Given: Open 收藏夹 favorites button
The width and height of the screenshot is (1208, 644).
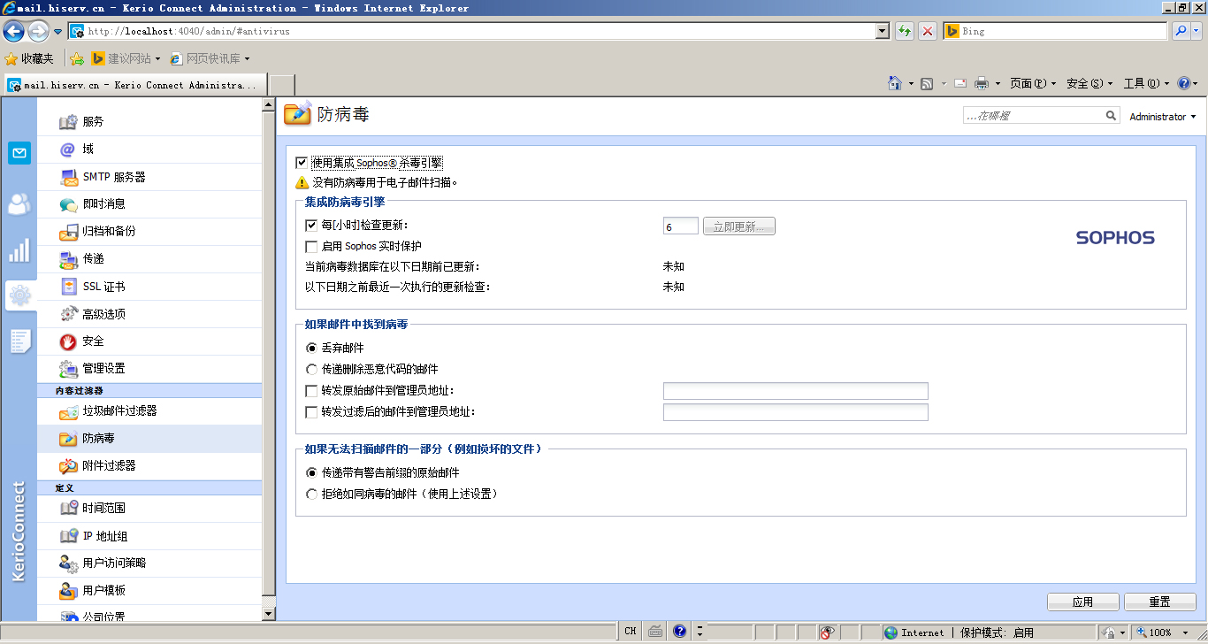Looking at the screenshot, I should (29, 58).
